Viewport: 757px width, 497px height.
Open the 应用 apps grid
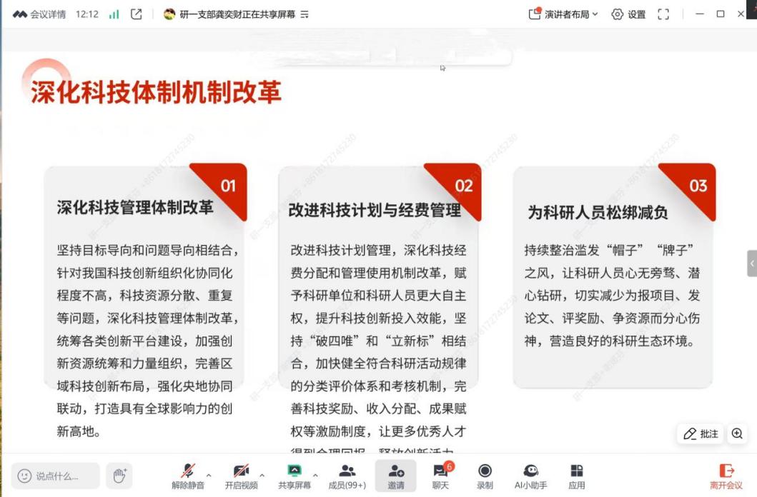[x=576, y=471]
